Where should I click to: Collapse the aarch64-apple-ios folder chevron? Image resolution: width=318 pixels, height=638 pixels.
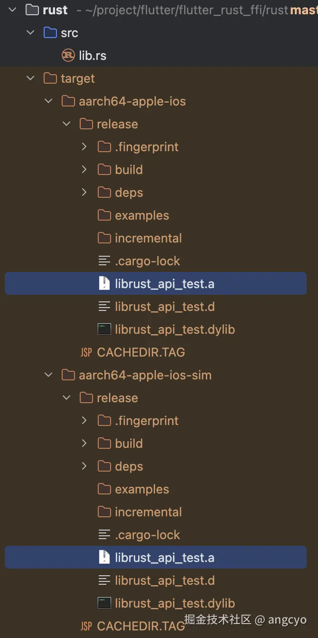pyautogui.click(x=48, y=101)
